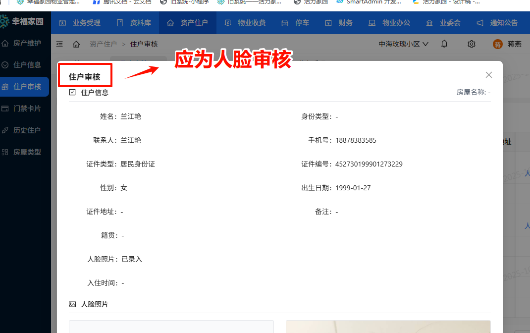530x333 pixels.
Task: Click the 物业办公 building icon in navbar
Action: click(x=372, y=22)
